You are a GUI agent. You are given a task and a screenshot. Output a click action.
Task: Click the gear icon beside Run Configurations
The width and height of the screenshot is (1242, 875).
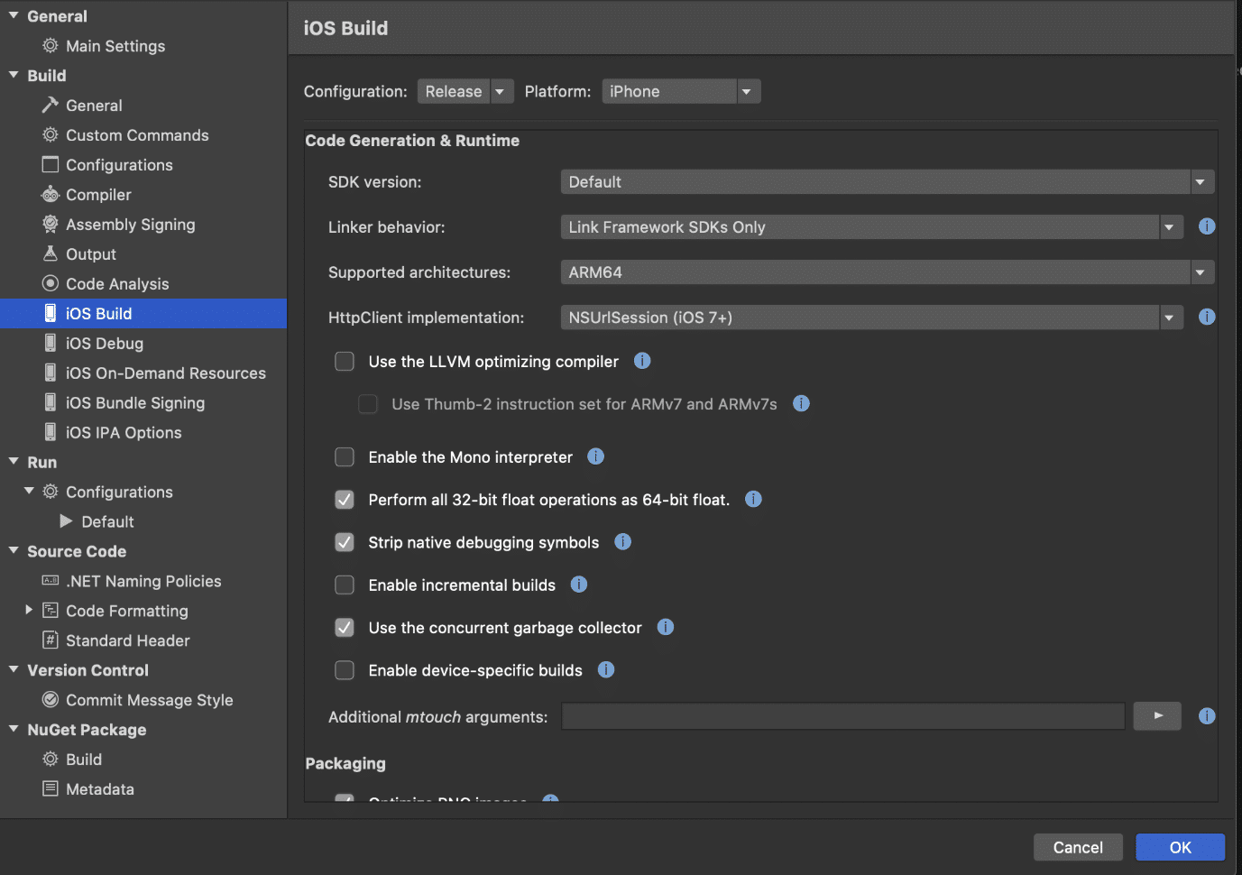click(51, 492)
